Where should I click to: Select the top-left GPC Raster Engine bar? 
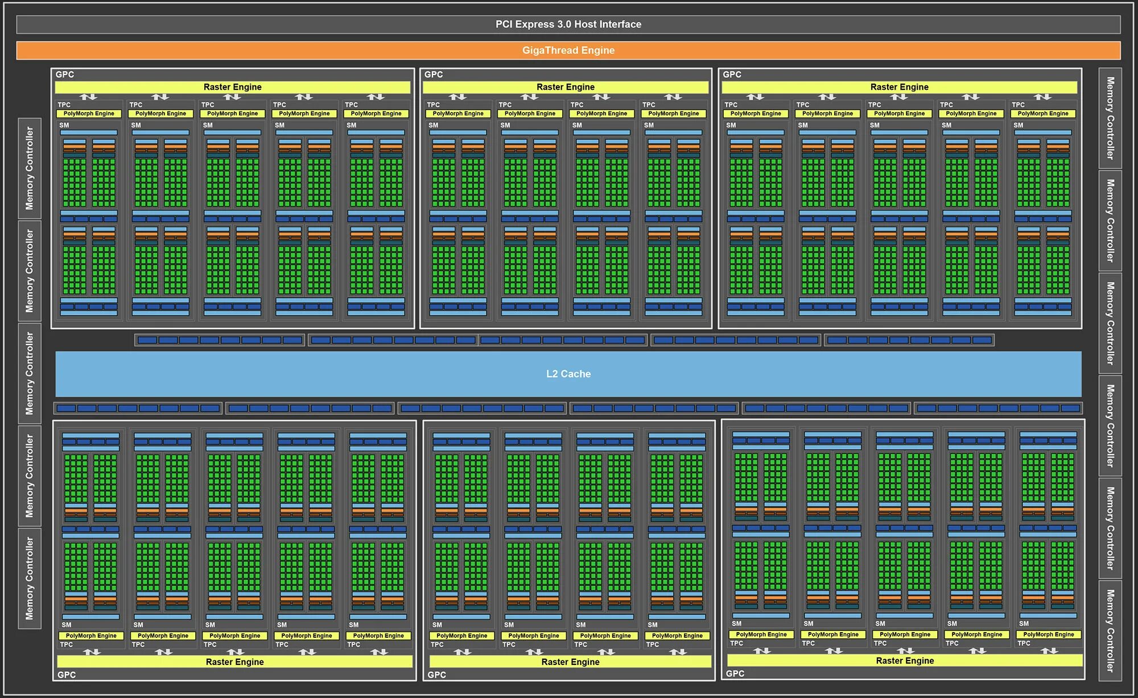(x=232, y=87)
